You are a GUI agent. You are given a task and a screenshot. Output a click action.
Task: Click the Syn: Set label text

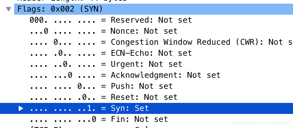130,108
